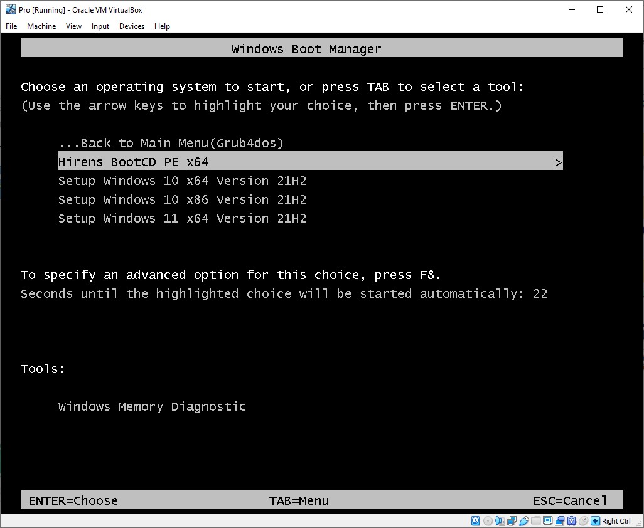Image resolution: width=644 pixels, height=528 pixels.
Task: Click the hard disk activity status icon
Action: pos(476,521)
